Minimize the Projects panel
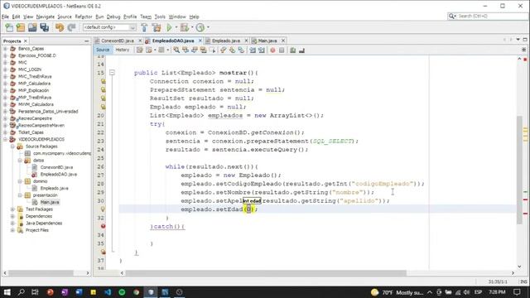530x298 pixels. (86, 41)
